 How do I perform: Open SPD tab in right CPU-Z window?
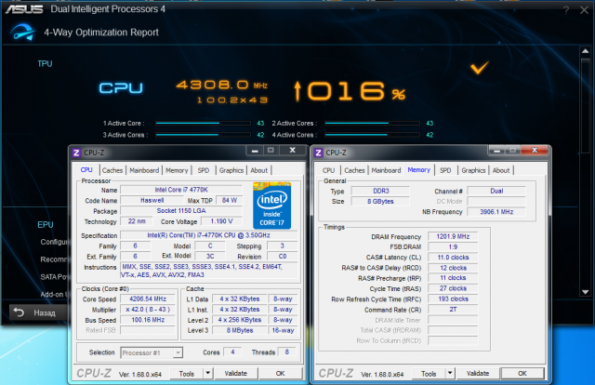[x=445, y=170]
